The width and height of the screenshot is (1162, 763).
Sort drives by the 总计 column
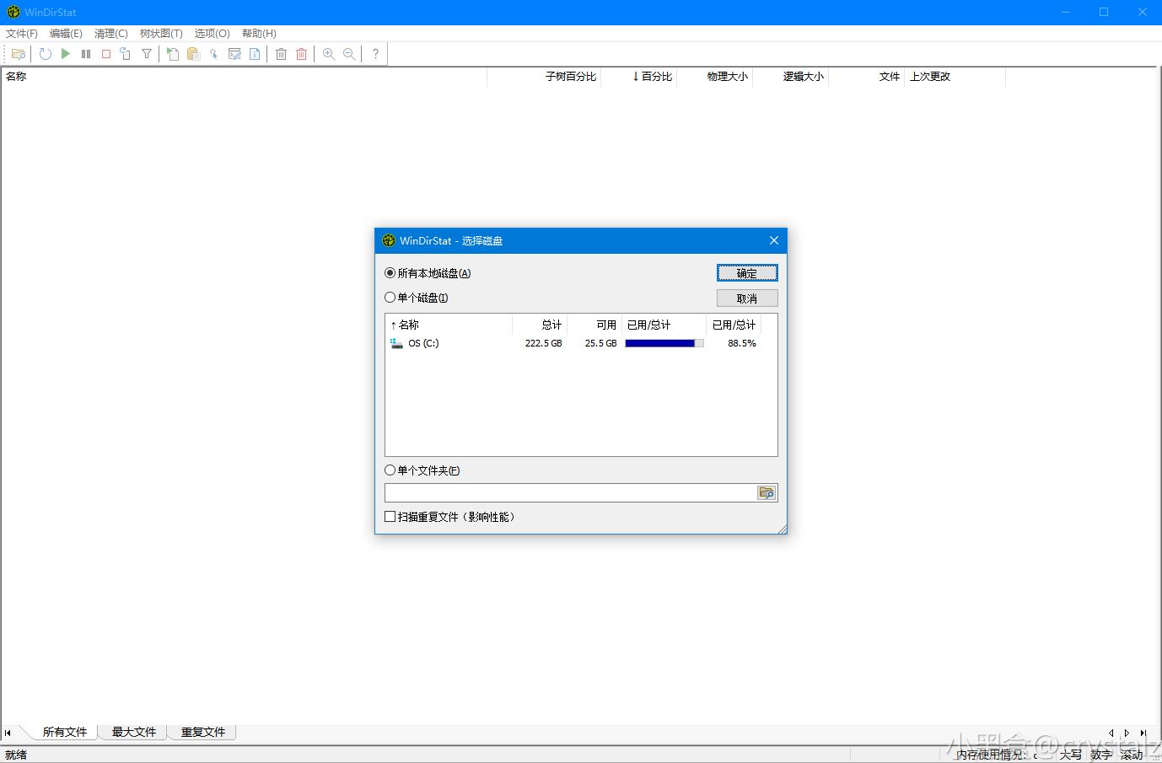(x=540, y=325)
